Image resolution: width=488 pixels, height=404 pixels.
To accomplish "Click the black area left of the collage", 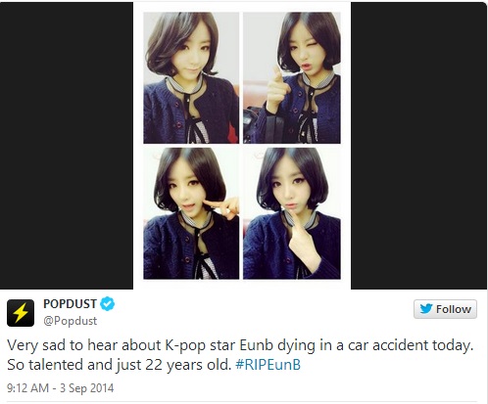I will 67,146.
